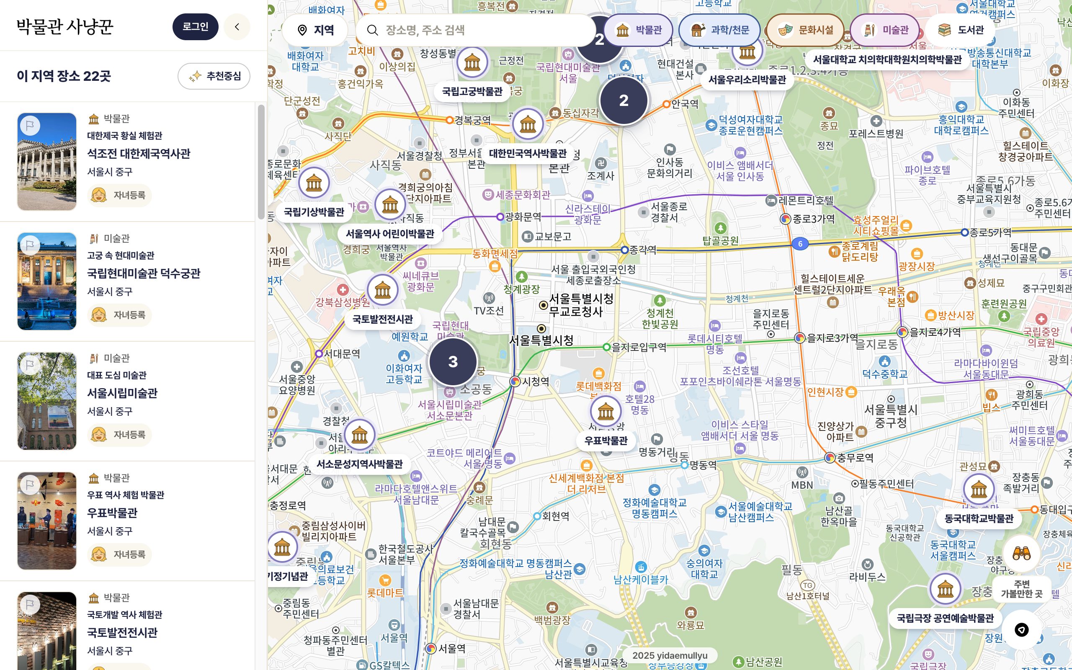Open the 석조전 대한제국역사관 title link
This screenshot has width=1072, height=670.
tap(139, 154)
